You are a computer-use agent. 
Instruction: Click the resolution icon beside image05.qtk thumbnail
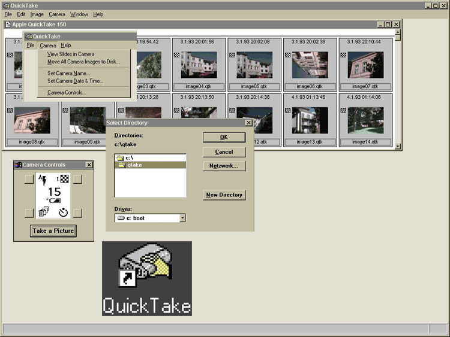tap(232, 55)
